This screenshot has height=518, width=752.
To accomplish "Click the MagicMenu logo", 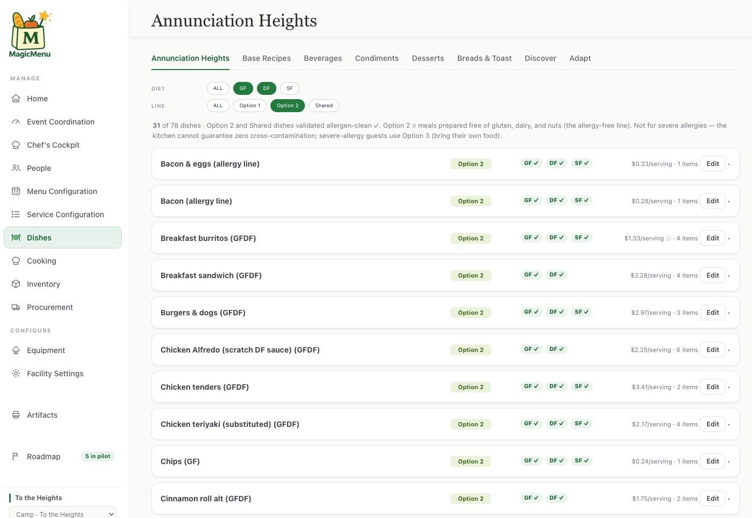I will click(x=30, y=34).
